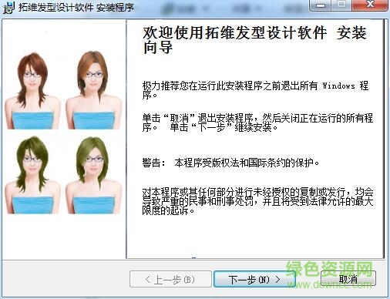Click the 欢迎使用拓维发型设计软件 安装向导 heading

point(254,40)
